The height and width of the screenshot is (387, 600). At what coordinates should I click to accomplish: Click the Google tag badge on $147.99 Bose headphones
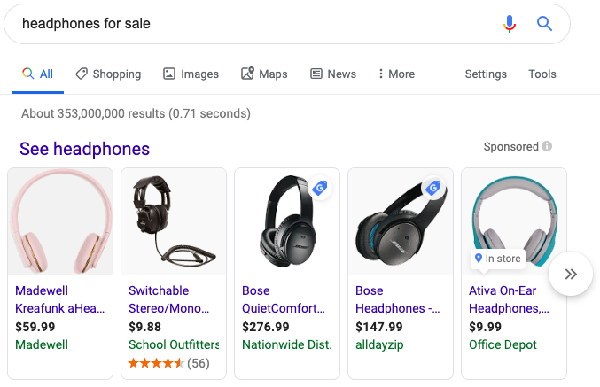pyautogui.click(x=433, y=188)
